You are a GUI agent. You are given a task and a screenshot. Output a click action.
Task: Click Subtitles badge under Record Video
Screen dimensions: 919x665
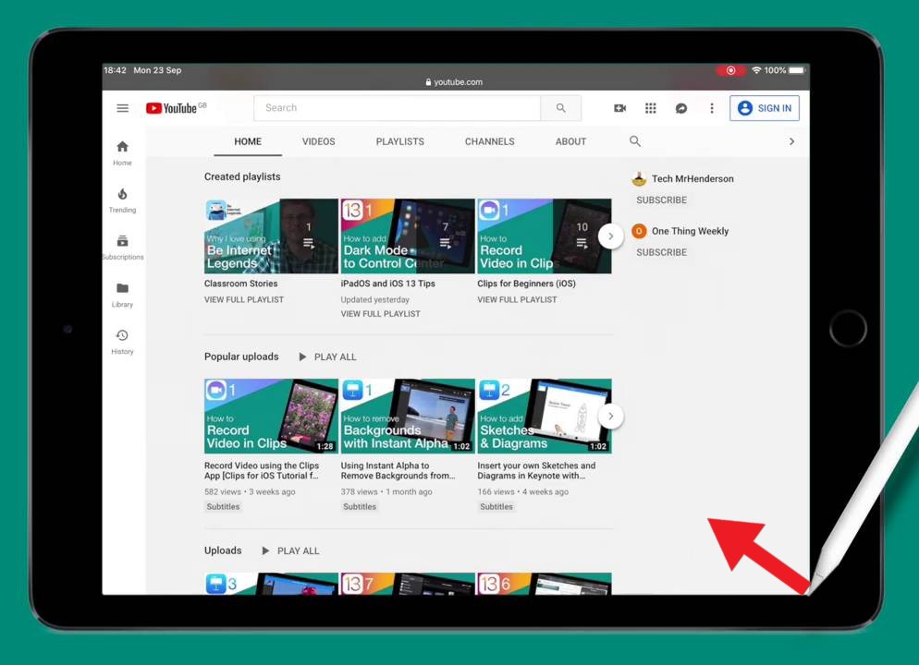point(223,507)
